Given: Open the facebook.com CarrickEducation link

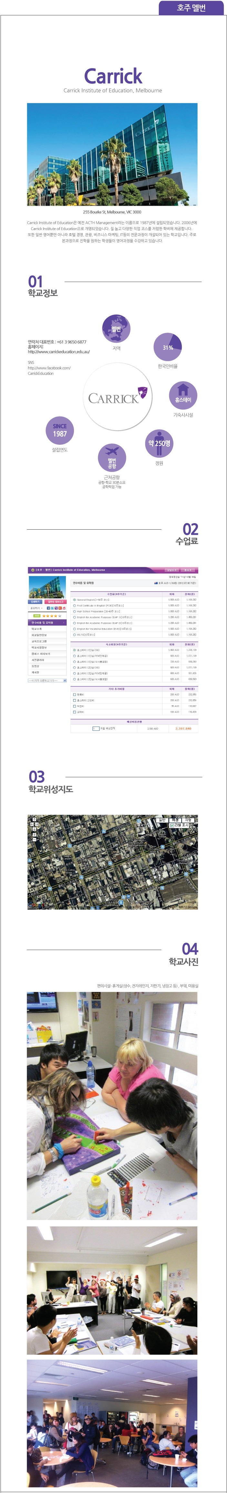Looking at the screenshot, I should click(49, 370).
